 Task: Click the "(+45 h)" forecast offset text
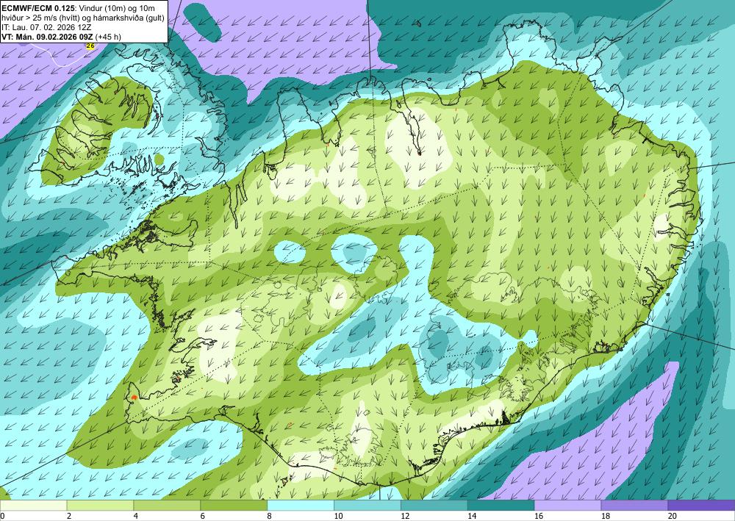108,37
